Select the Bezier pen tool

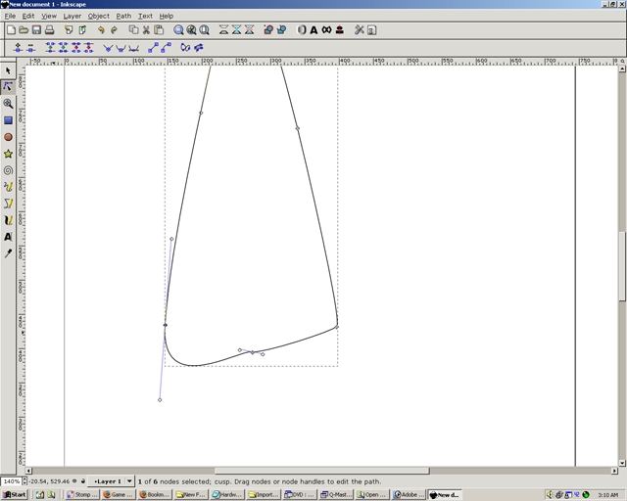pos(8,204)
